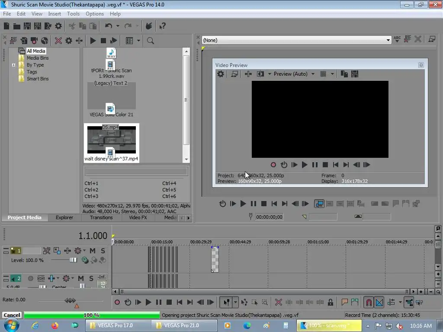Image resolution: width=443 pixels, height=332 pixels.
Task: Expand the undo history dropdown
Action: click(118, 26)
